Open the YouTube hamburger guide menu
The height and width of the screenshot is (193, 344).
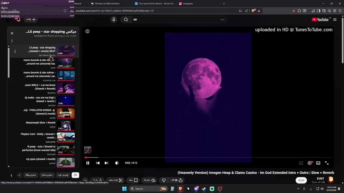coord(335,20)
